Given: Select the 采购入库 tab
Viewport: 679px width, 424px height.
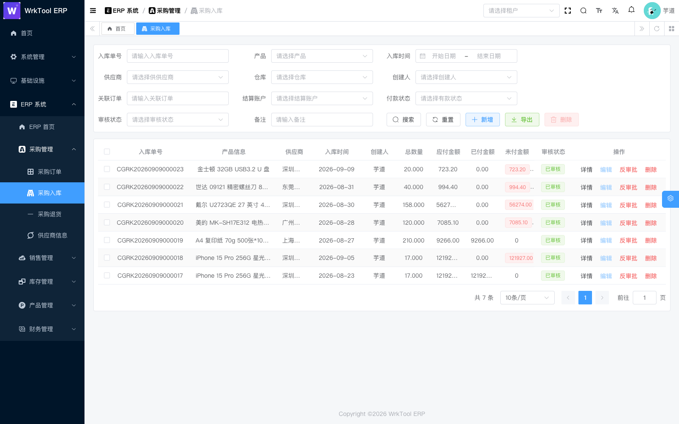Looking at the screenshot, I should pyautogui.click(x=157, y=29).
